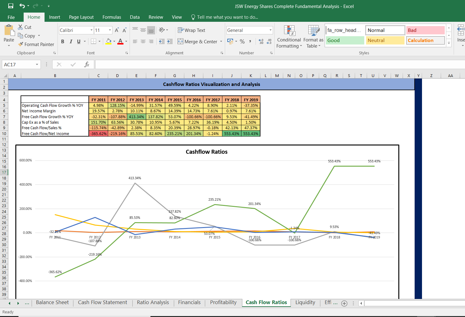Toggle Bold formatting
The width and height of the screenshot is (465, 317).
[63, 41]
